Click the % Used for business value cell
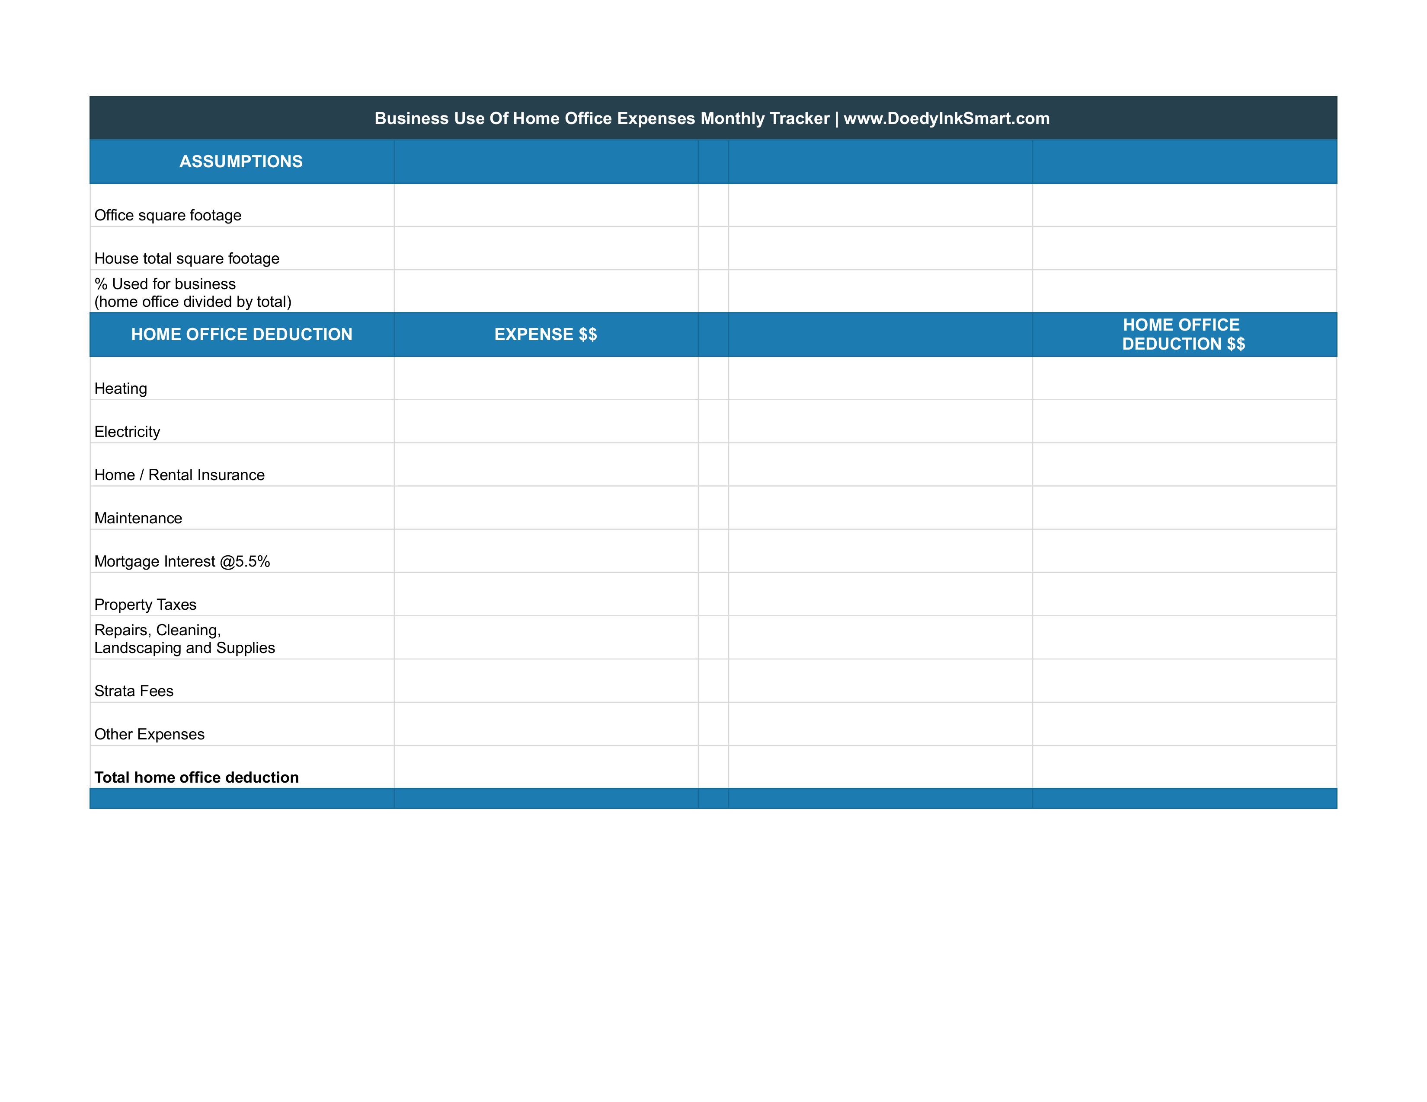This screenshot has height=1102, width=1427. coord(546,292)
